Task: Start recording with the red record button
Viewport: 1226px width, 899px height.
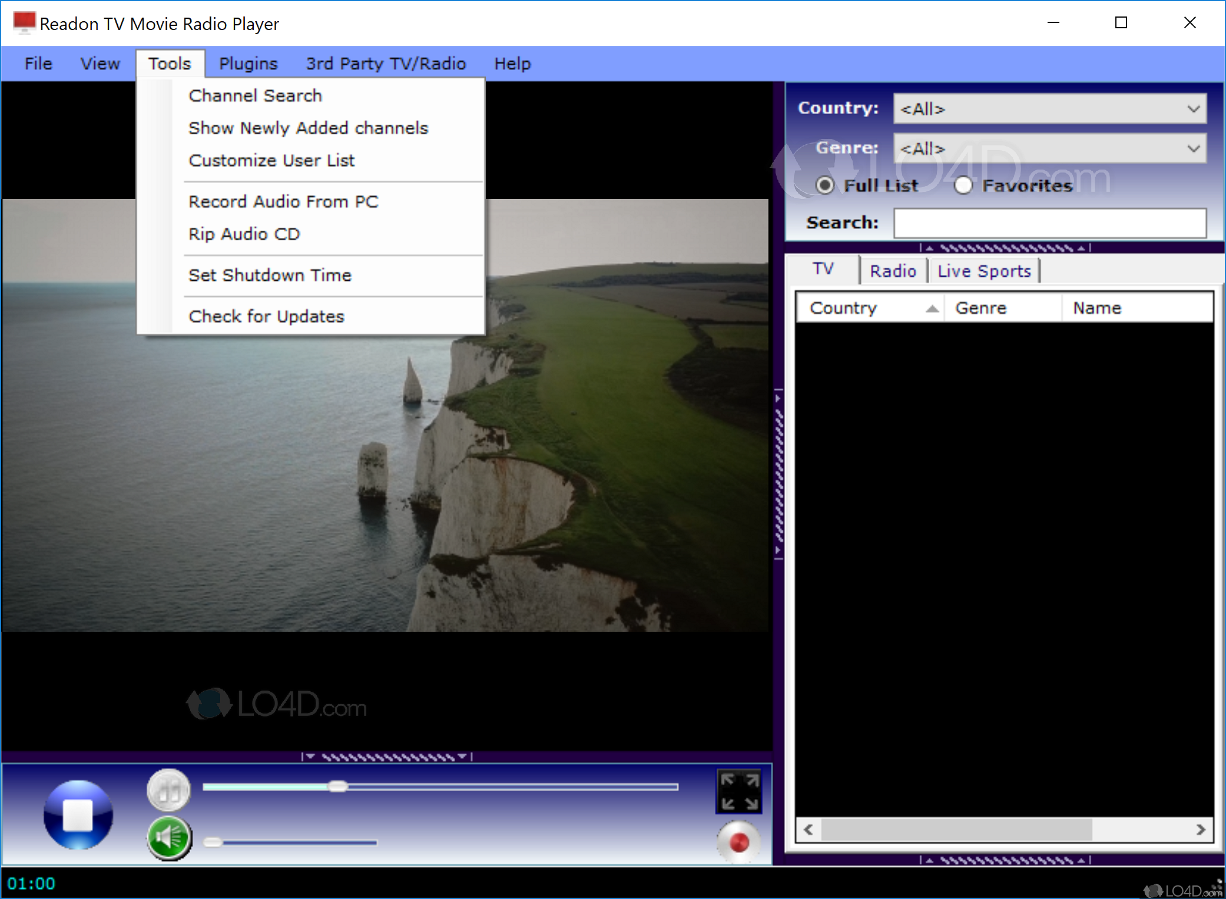Action: (738, 842)
